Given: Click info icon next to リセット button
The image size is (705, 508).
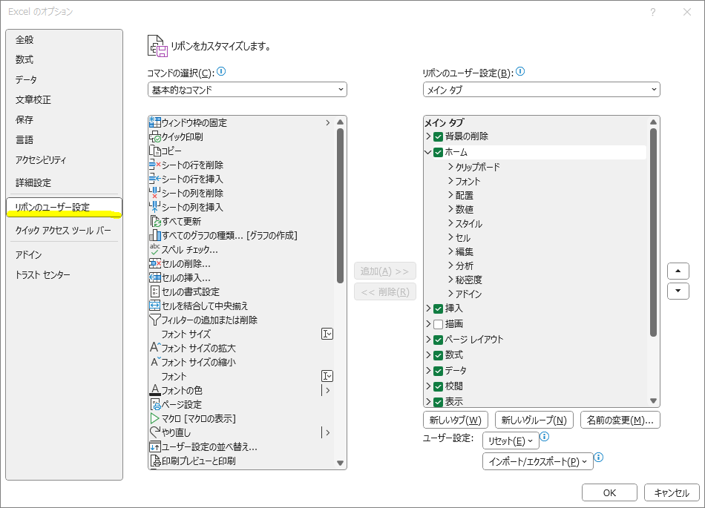Looking at the screenshot, I should [544, 436].
